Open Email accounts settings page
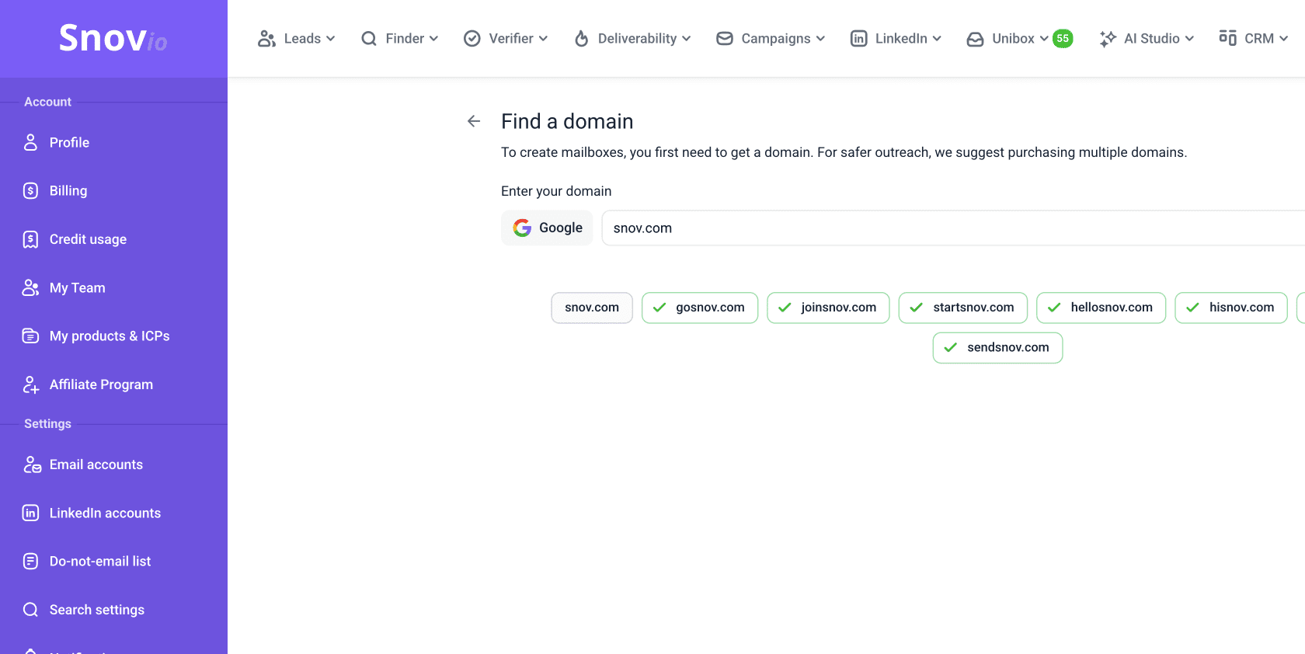Image resolution: width=1305 pixels, height=654 pixels. tap(96, 464)
